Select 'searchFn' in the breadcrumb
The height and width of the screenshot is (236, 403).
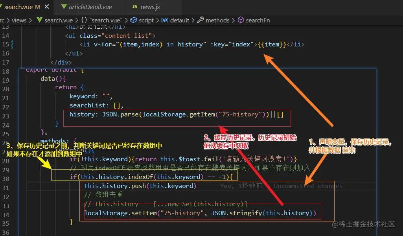pyautogui.click(x=258, y=20)
